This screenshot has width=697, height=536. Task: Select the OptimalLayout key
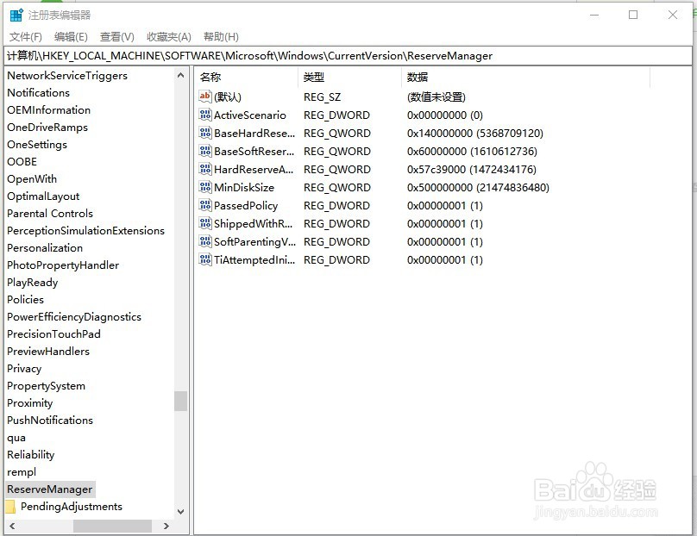[43, 196]
